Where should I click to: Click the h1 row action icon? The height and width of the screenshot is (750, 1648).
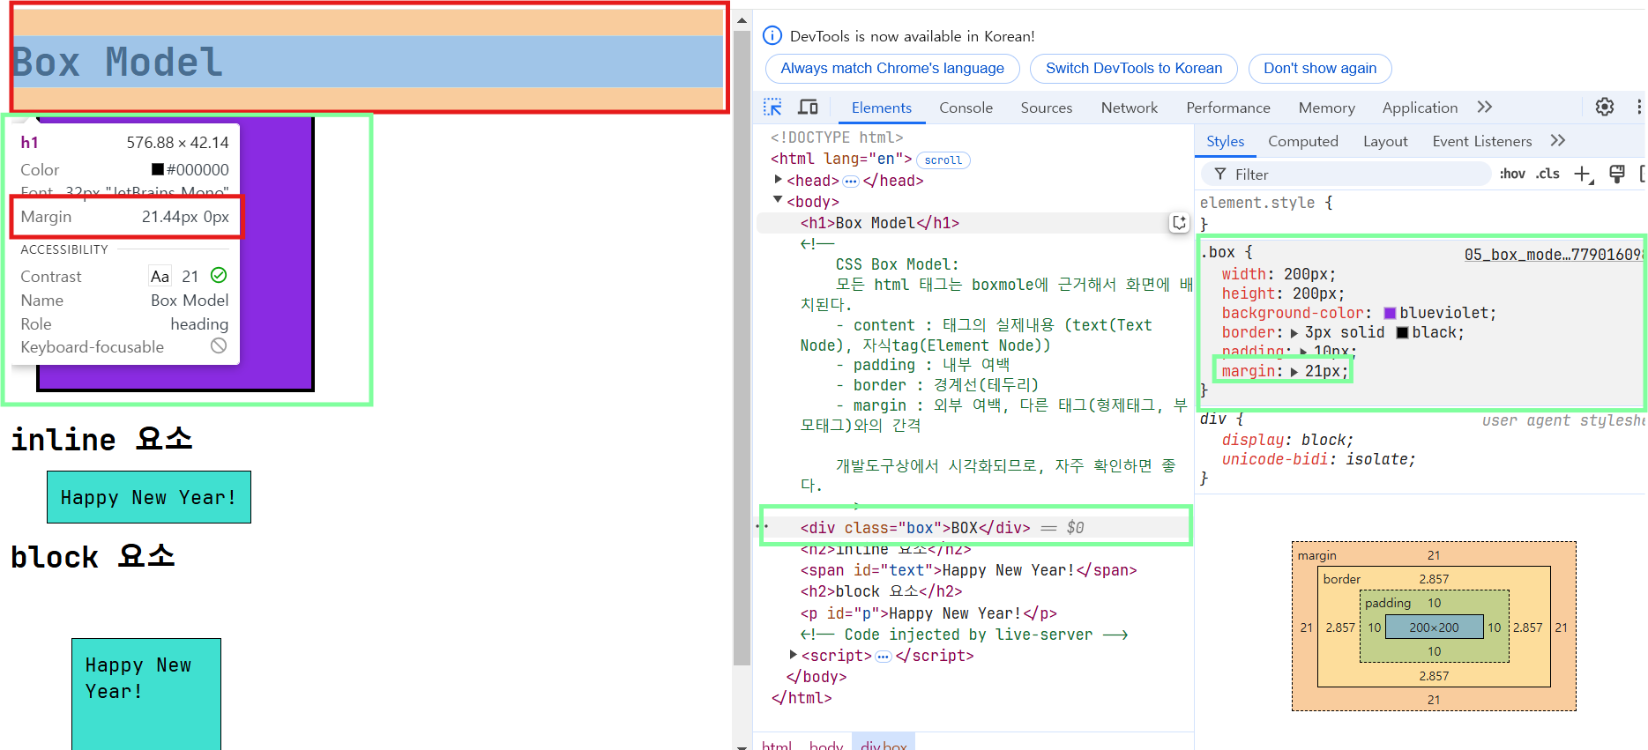[1179, 223]
